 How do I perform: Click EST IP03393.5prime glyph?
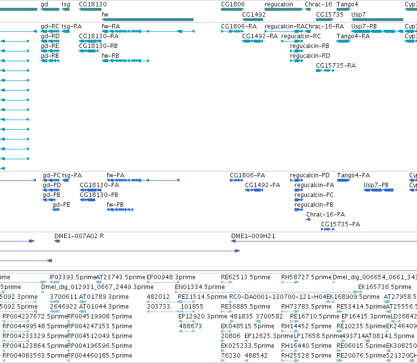(x=54, y=282)
